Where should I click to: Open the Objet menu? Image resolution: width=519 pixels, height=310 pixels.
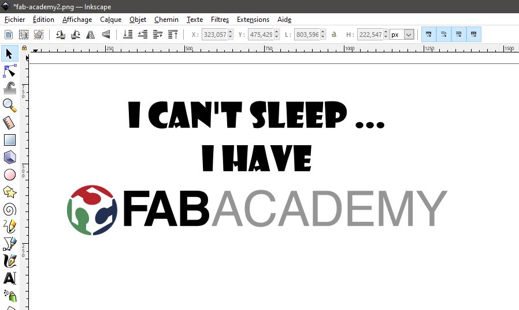point(138,20)
